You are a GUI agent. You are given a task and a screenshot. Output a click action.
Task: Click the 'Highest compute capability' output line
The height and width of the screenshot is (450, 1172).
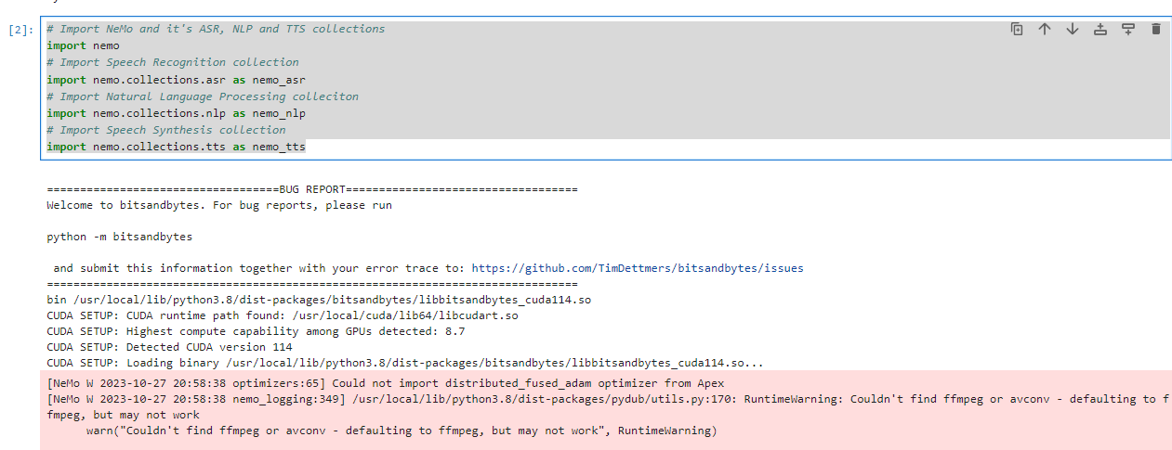coord(256,331)
